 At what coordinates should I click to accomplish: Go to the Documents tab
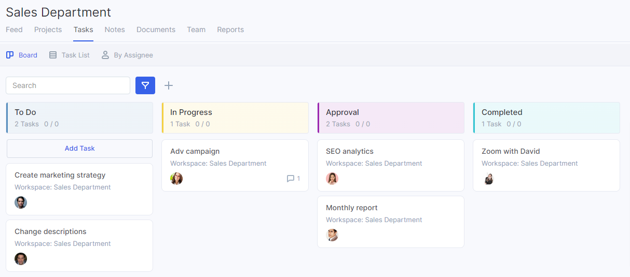[x=156, y=30]
